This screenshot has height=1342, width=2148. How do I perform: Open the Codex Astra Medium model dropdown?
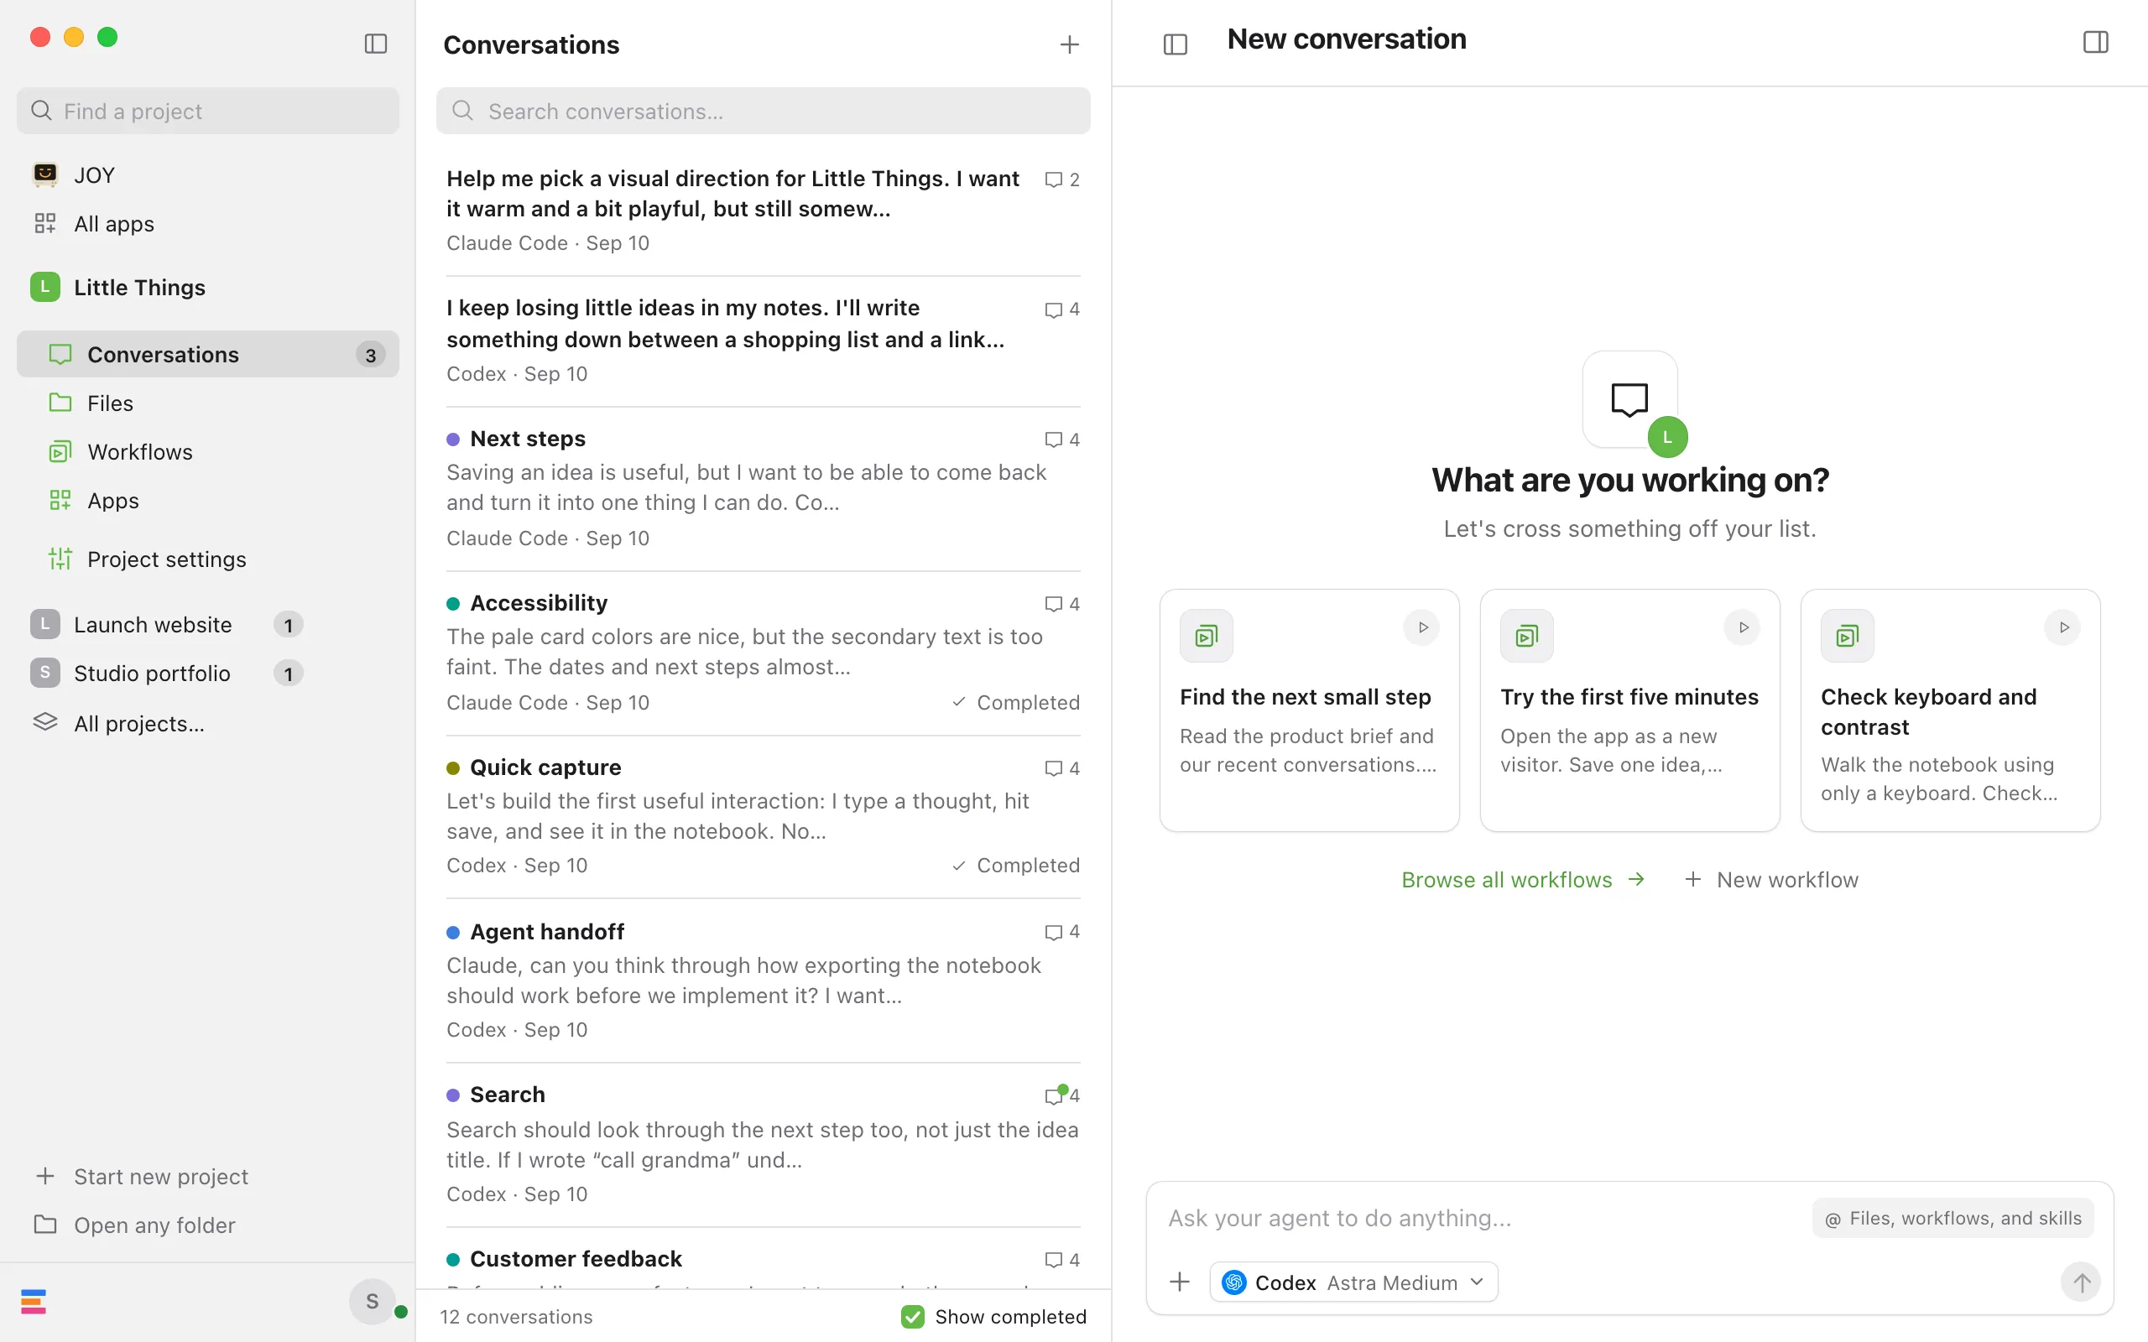click(1353, 1282)
